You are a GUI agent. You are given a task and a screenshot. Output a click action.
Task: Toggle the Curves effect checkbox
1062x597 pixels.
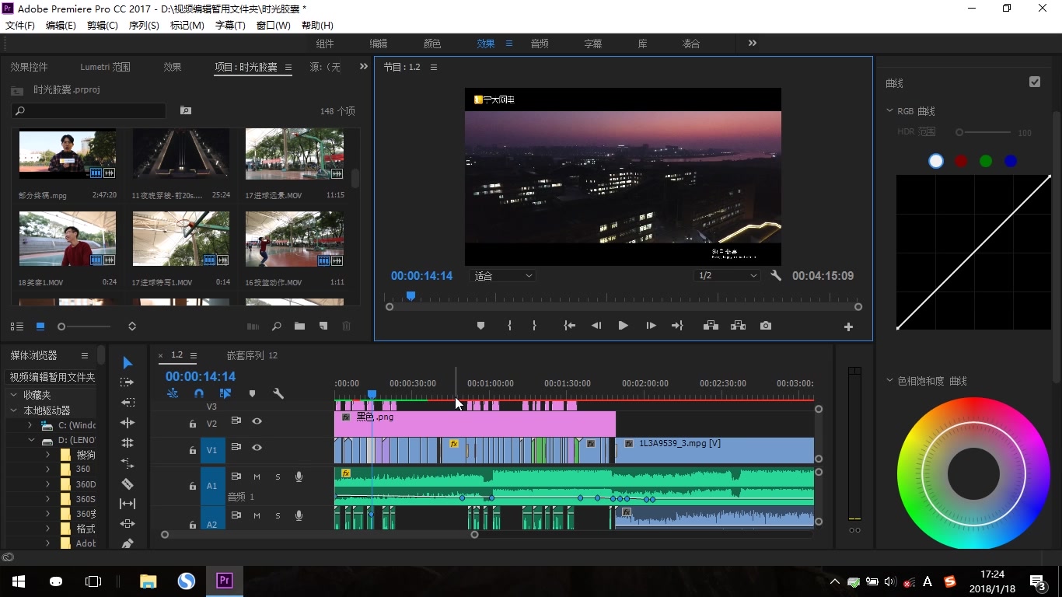click(x=1034, y=82)
